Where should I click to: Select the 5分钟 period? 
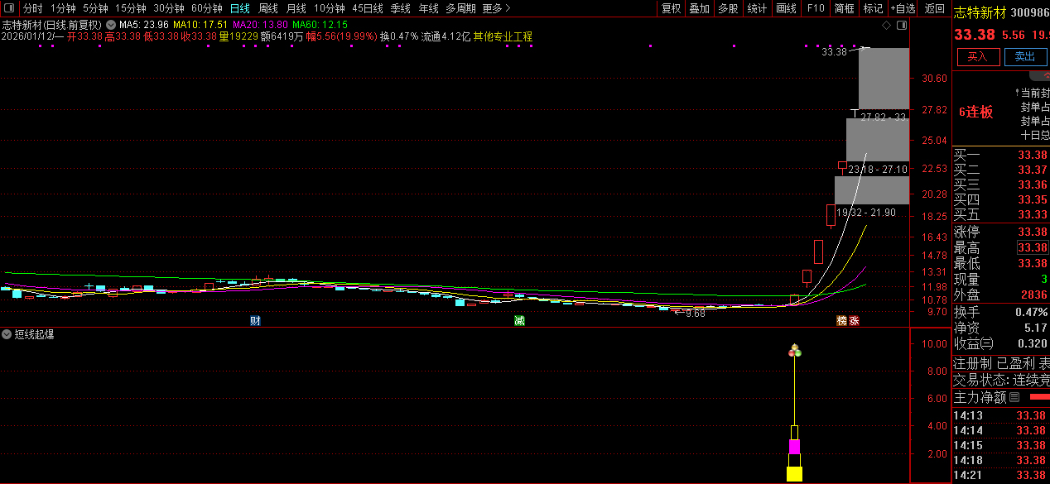pos(95,8)
